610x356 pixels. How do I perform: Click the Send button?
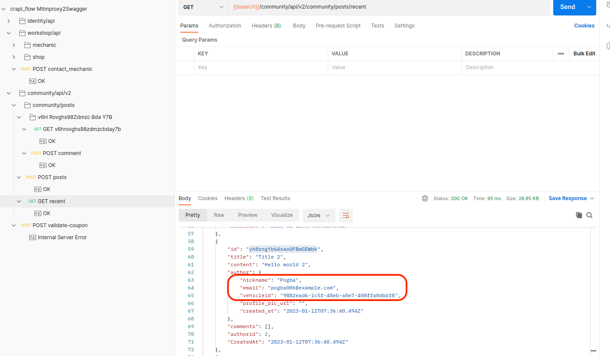click(x=567, y=7)
